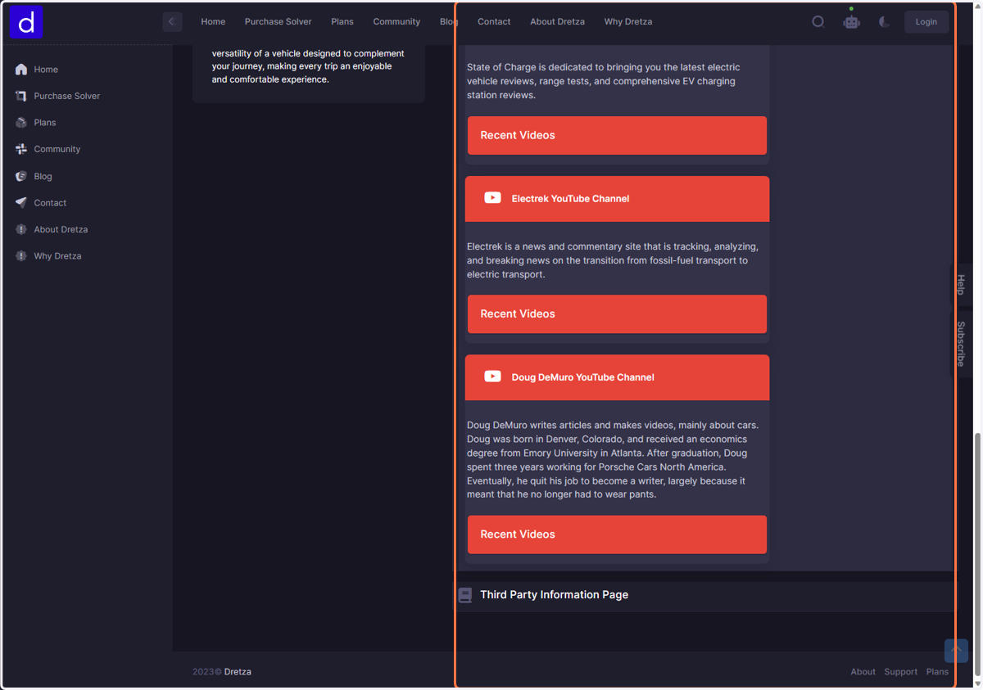Viewport: 983px width, 690px height.
Task: Click the About Dretza sidebar icon
Action: tap(21, 229)
